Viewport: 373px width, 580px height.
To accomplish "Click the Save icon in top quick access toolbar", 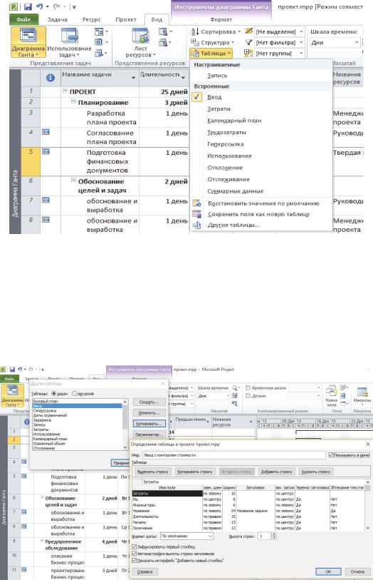I will point(28,6).
